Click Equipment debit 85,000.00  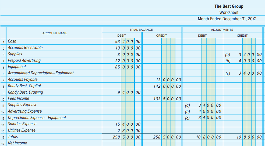click(x=128, y=67)
